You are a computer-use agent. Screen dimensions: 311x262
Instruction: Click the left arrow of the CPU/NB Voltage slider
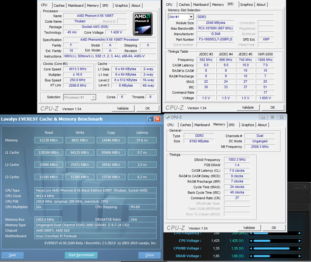click(251, 248)
